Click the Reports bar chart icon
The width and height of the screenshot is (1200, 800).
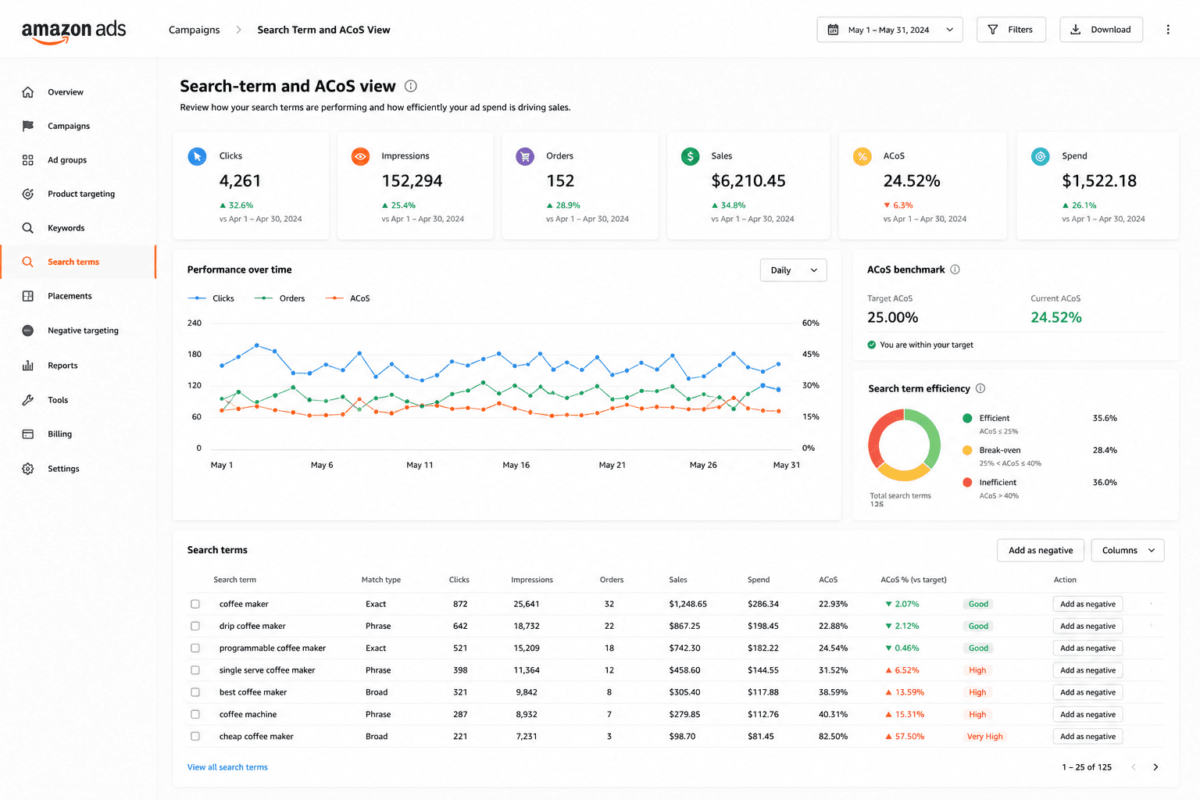tap(28, 366)
